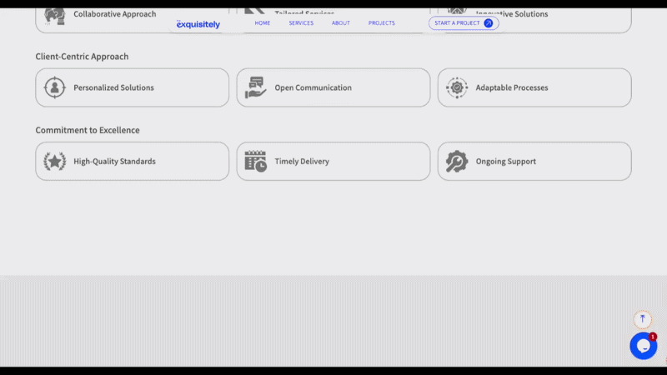This screenshot has height=375, width=667.
Task: Click the Personalized Solutions person-target icon
Action: (55, 87)
